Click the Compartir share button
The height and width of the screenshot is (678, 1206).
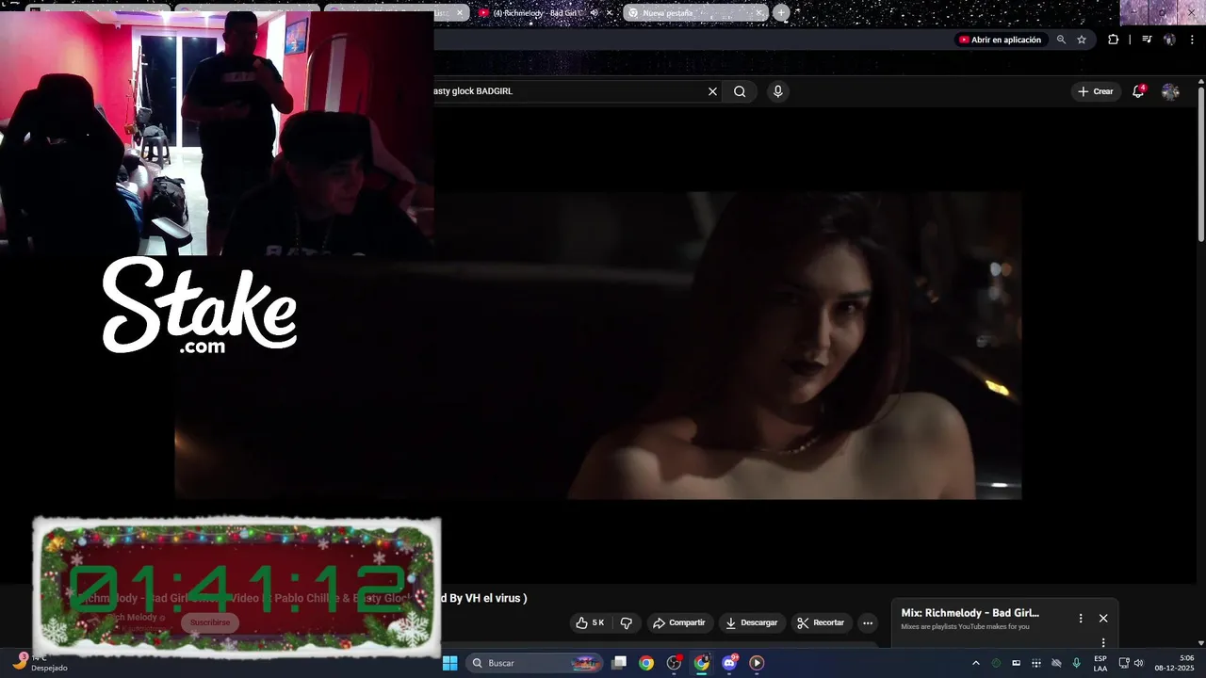(x=679, y=622)
